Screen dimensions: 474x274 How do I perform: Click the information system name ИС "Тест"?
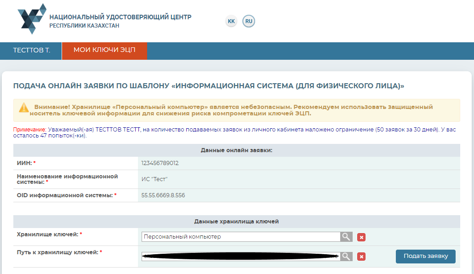[x=154, y=179]
